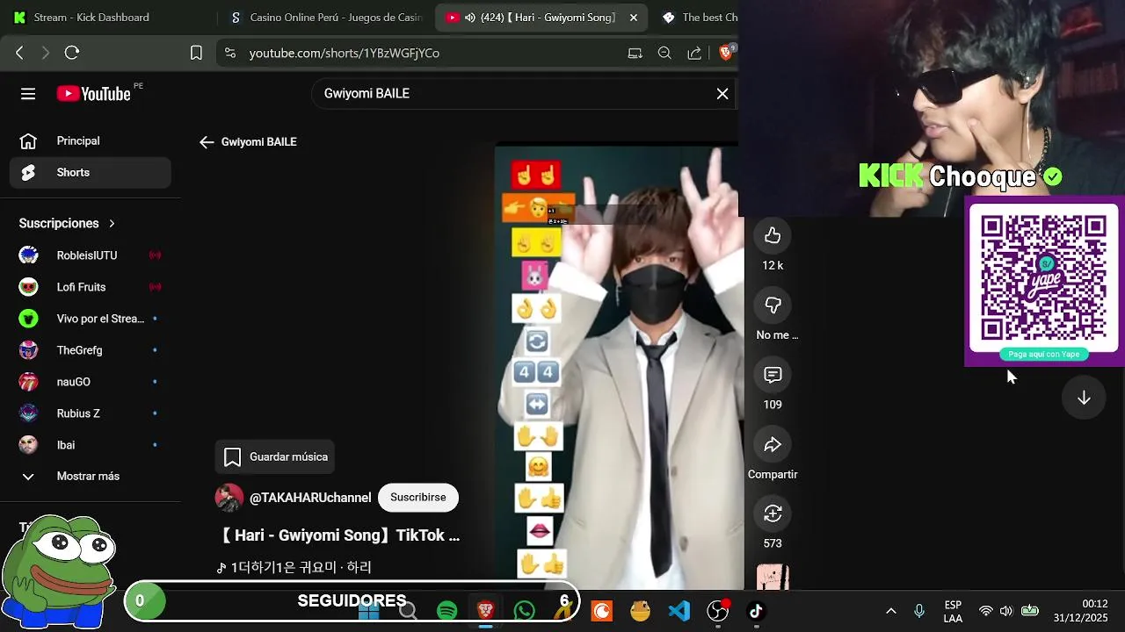
Task: Click the Guardar música button
Action: coord(275,456)
